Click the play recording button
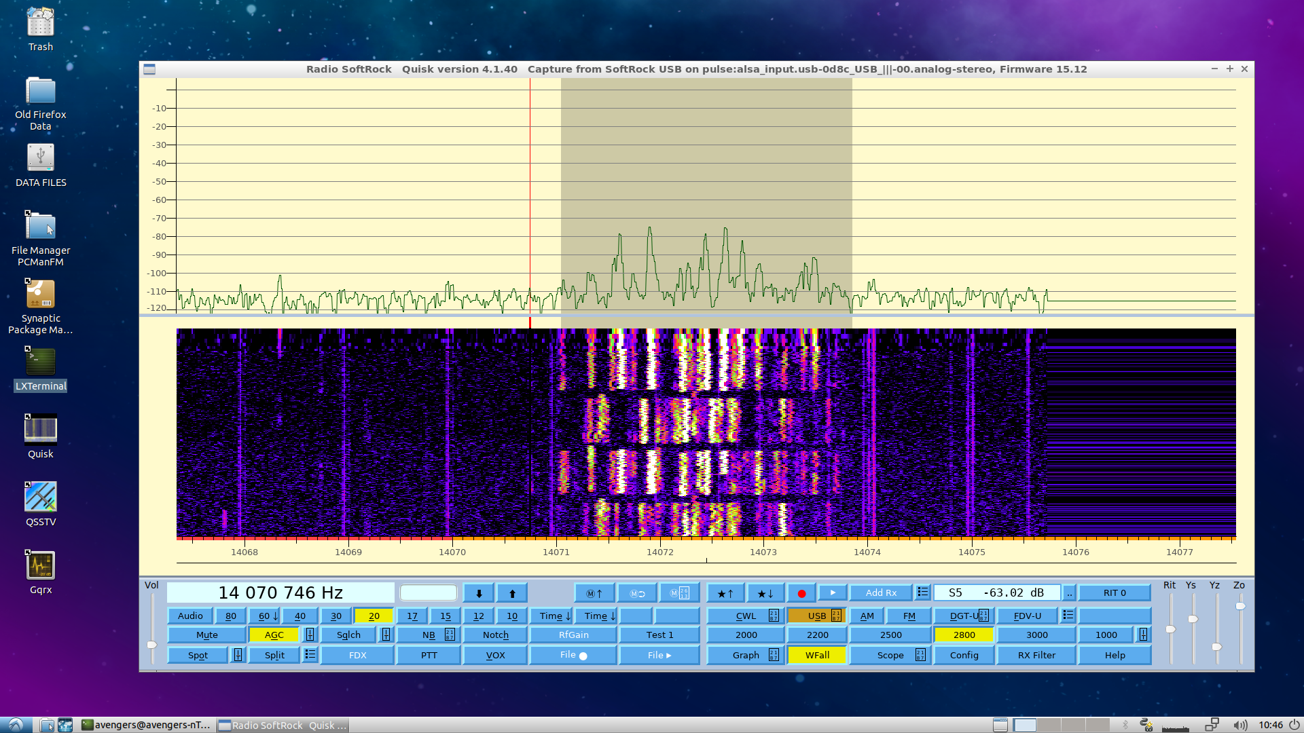Viewport: 1304px width, 733px height. [833, 593]
